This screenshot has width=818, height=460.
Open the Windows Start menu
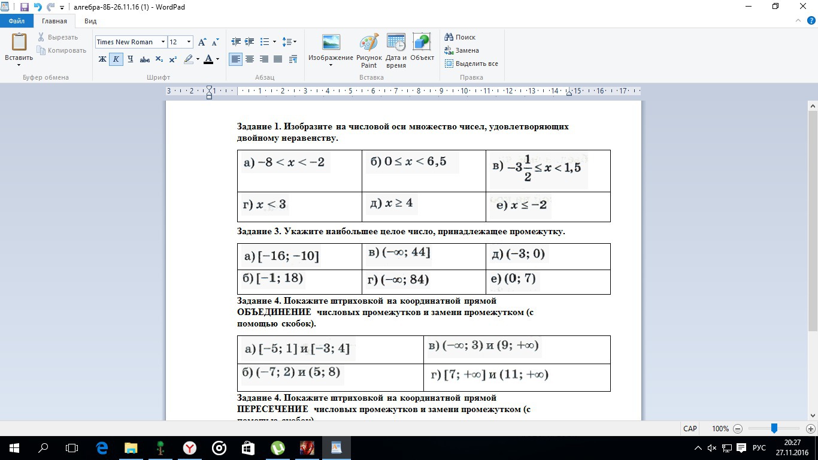coord(14,447)
